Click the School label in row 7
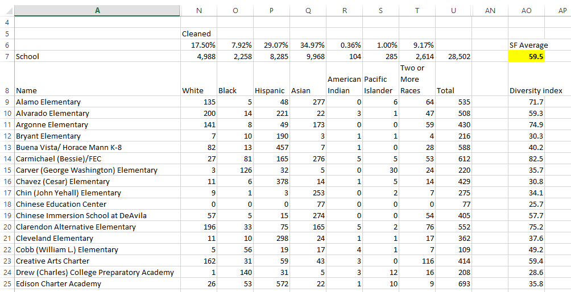571x292 pixels. pos(27,56)
